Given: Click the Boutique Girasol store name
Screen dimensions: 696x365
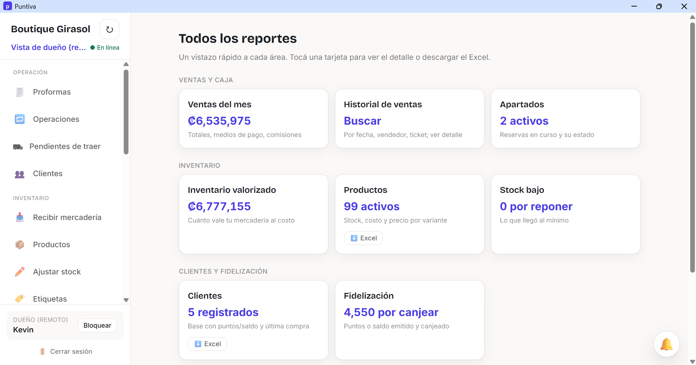Looking at the screenshot, I should click(50, 29).
